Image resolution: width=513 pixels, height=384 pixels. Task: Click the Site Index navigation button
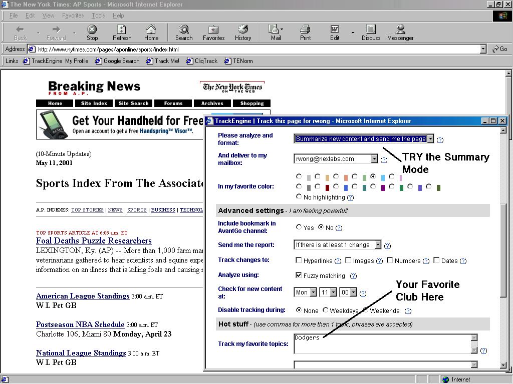pos(94,103)
